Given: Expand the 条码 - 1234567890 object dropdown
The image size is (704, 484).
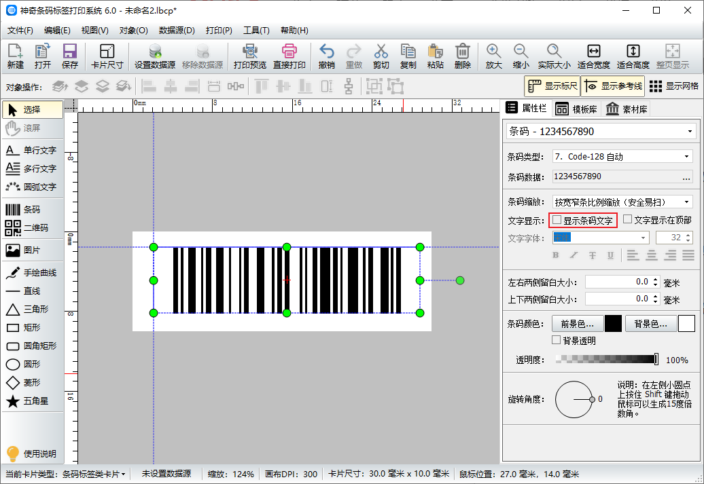Looking at the screenshot, I should click(690, 132).
